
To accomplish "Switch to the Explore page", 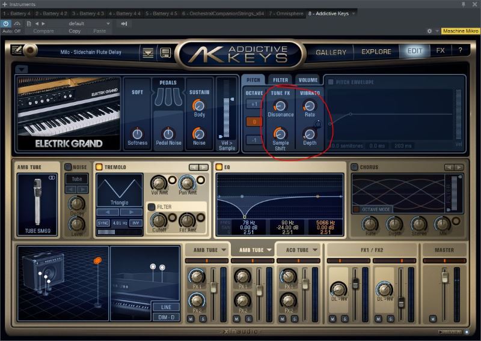I will pyautogui.click(x=376, y=52).
